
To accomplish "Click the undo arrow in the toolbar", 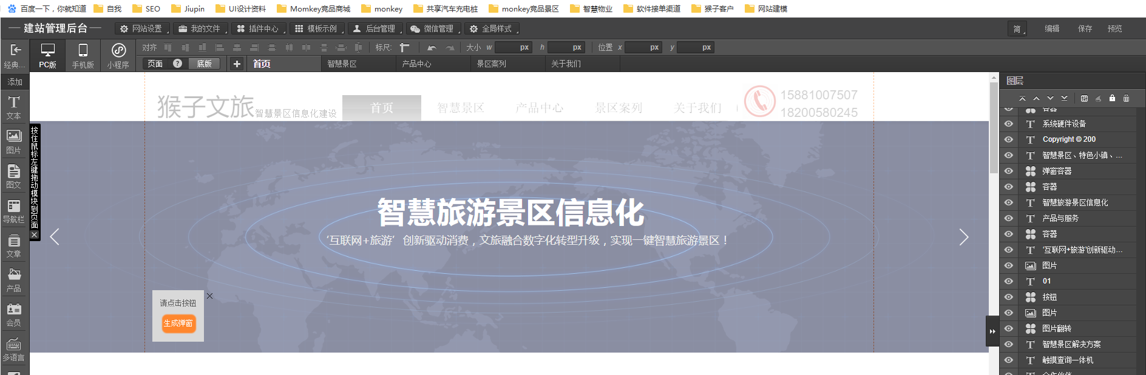I will (432, 47).
